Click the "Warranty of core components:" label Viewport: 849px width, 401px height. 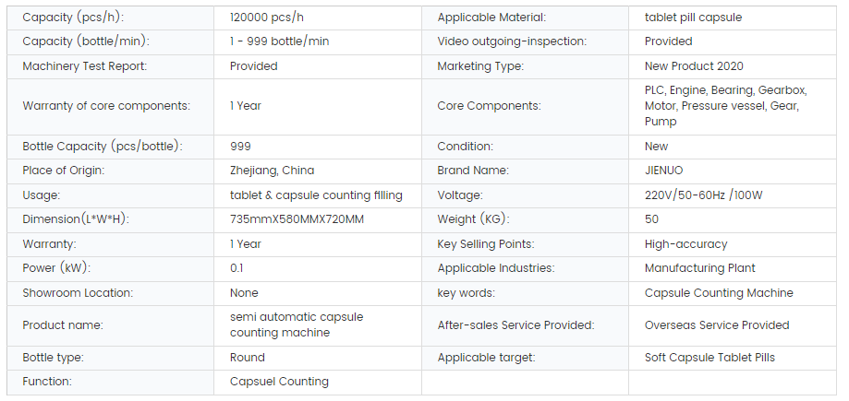(x=105, y=106)
